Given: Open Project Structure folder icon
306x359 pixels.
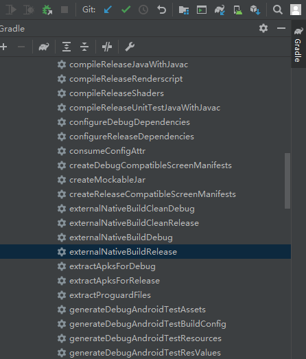Looking at the screenshot, I should tap(184, 10).
